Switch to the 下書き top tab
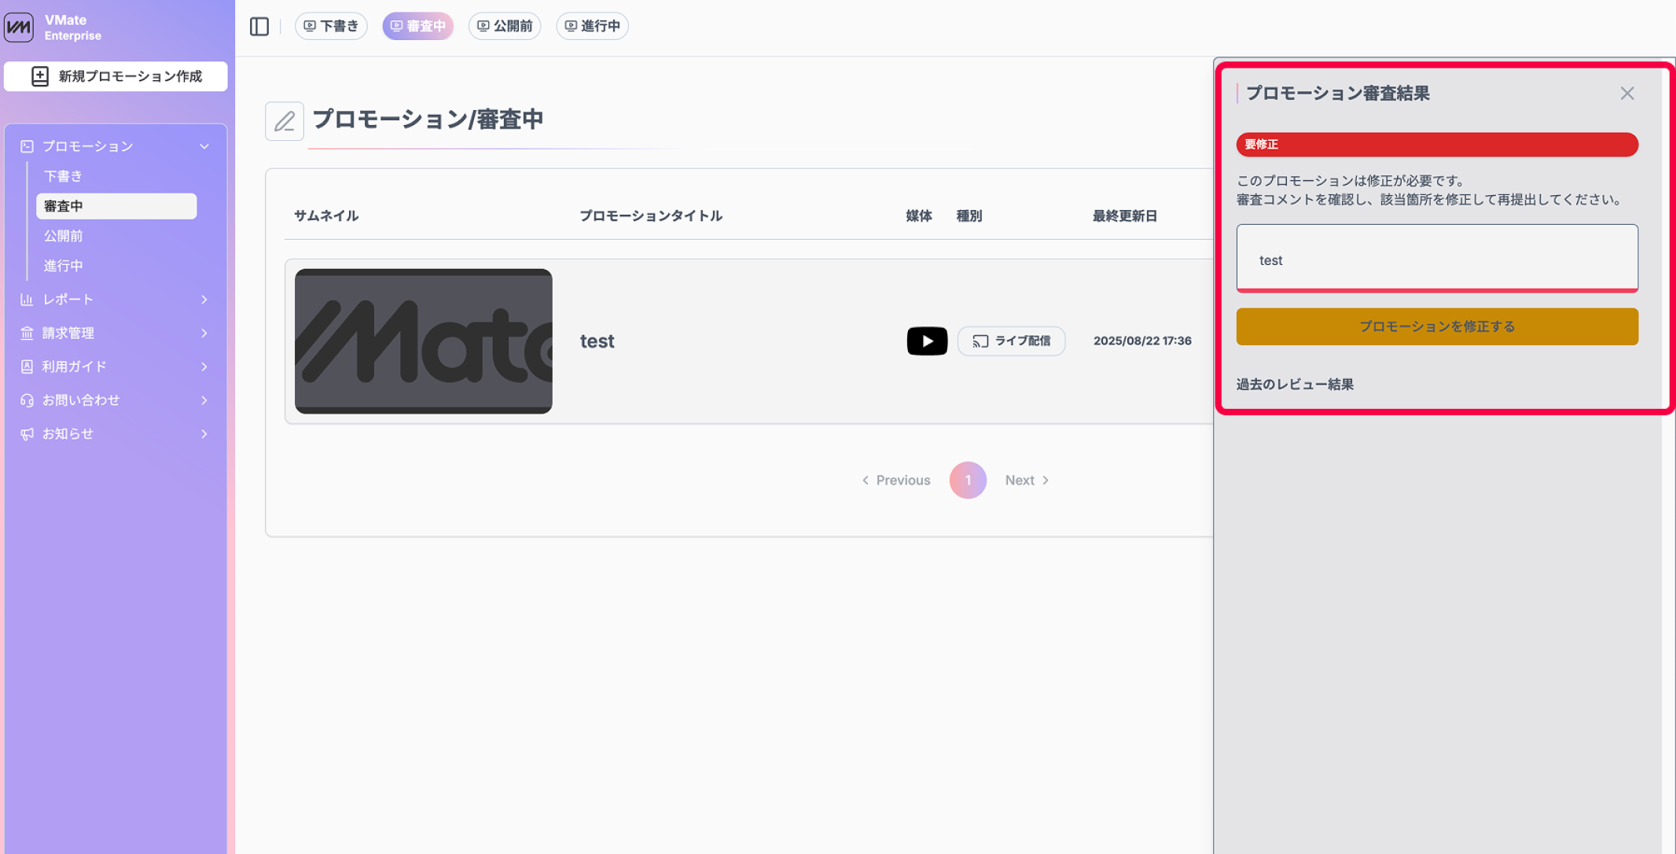This screenshot has height=854, width=1676. coord(331,26)
